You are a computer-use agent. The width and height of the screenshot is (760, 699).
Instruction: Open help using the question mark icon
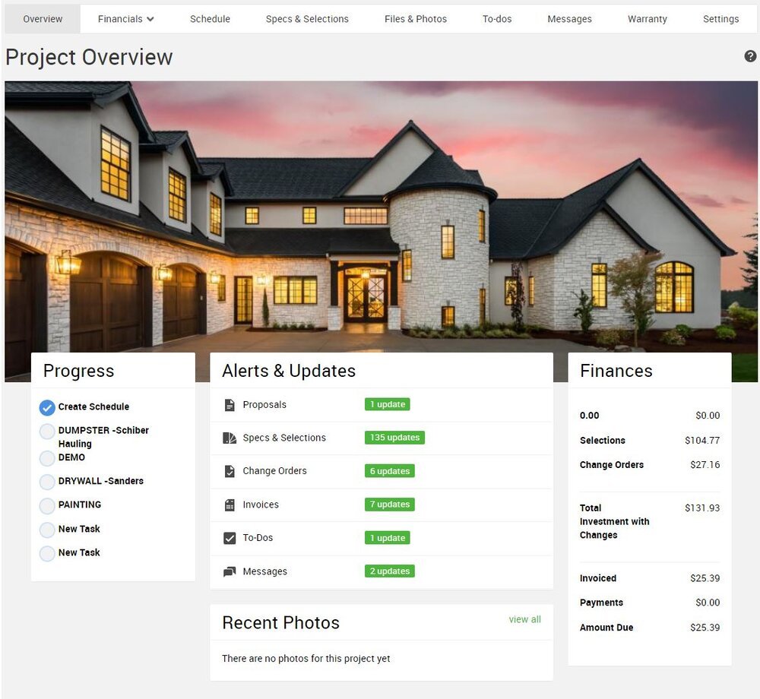750,55
